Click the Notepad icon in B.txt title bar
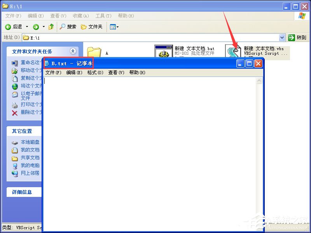 tap(47, 63)
